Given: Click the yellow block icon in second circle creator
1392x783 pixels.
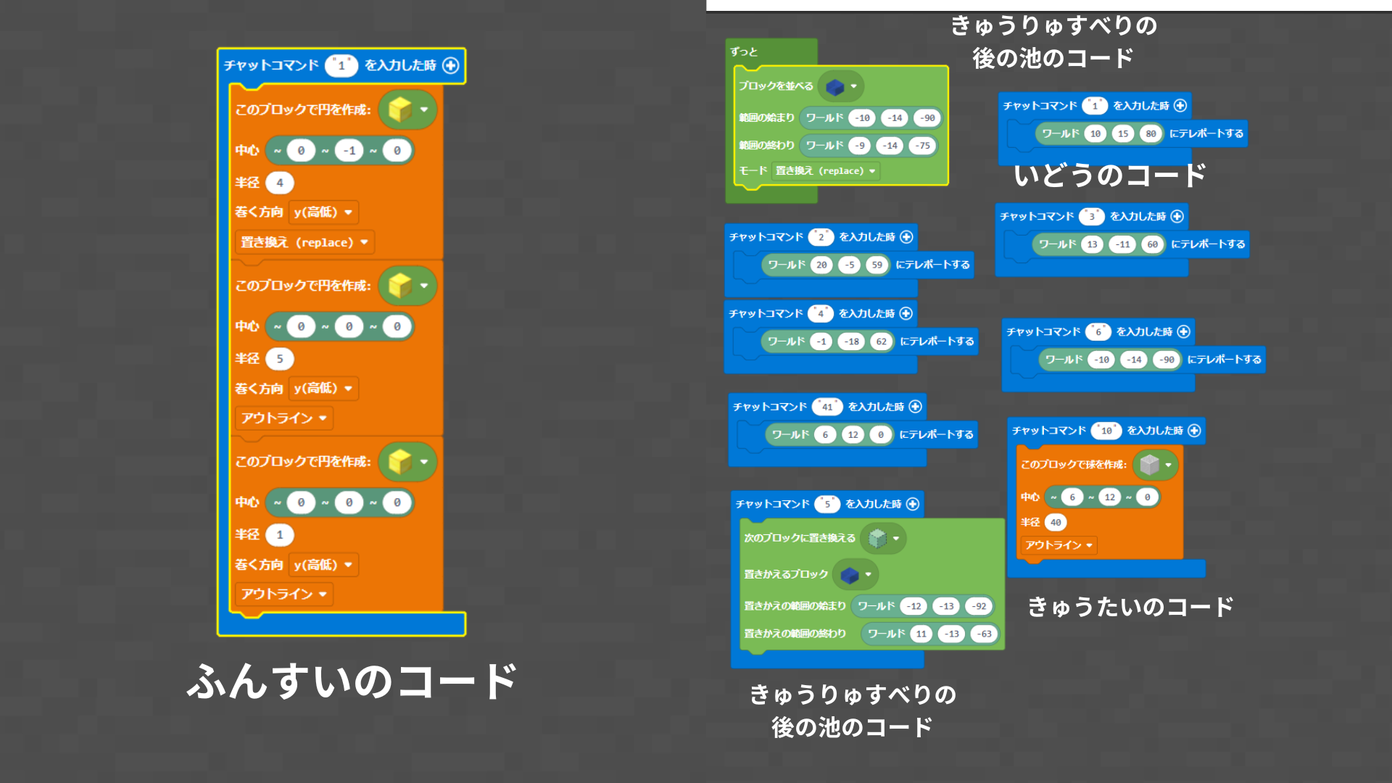Looking at the screenshot, I should pos(409,285).
